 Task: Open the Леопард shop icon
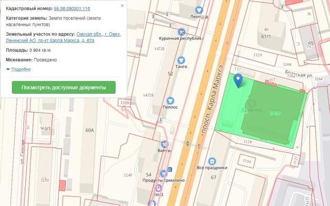(x=199, y=10)
